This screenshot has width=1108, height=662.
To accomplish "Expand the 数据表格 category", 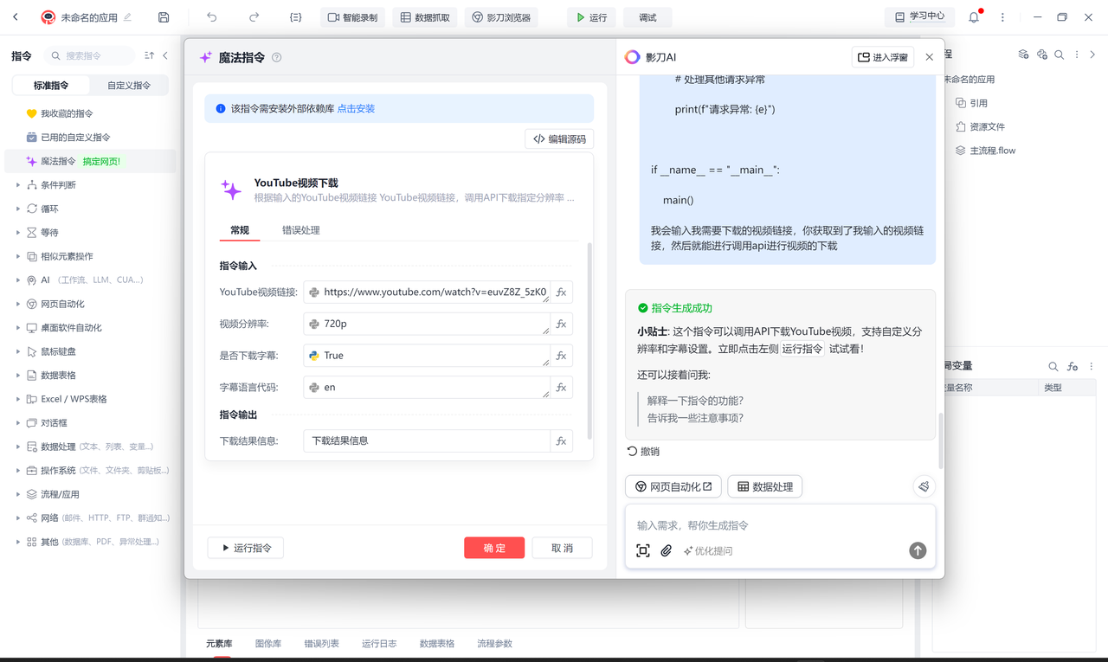I will click(x=18, y=376).
